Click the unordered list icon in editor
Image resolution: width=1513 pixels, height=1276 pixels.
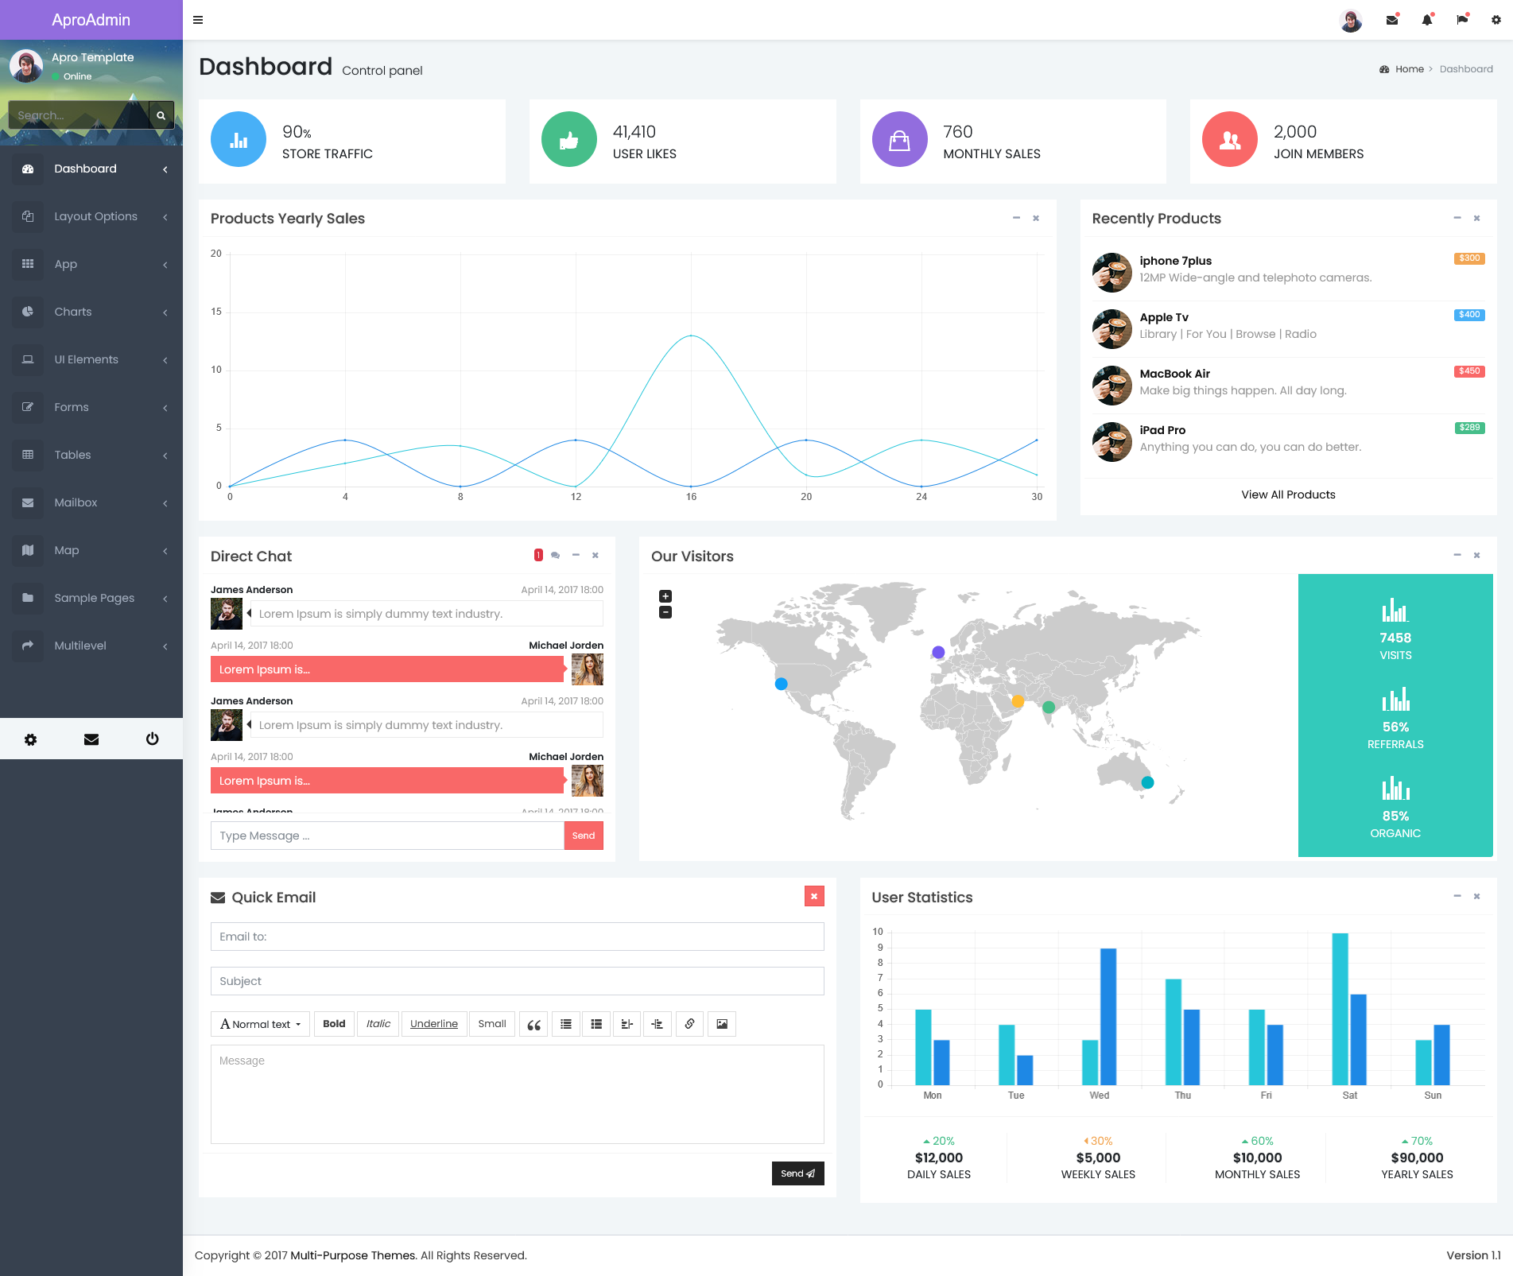tap(566, 1024)
